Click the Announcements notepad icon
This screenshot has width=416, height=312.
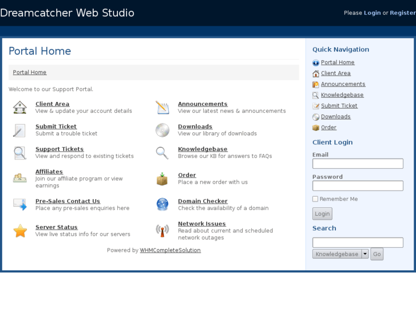click(x=163, y=108)
